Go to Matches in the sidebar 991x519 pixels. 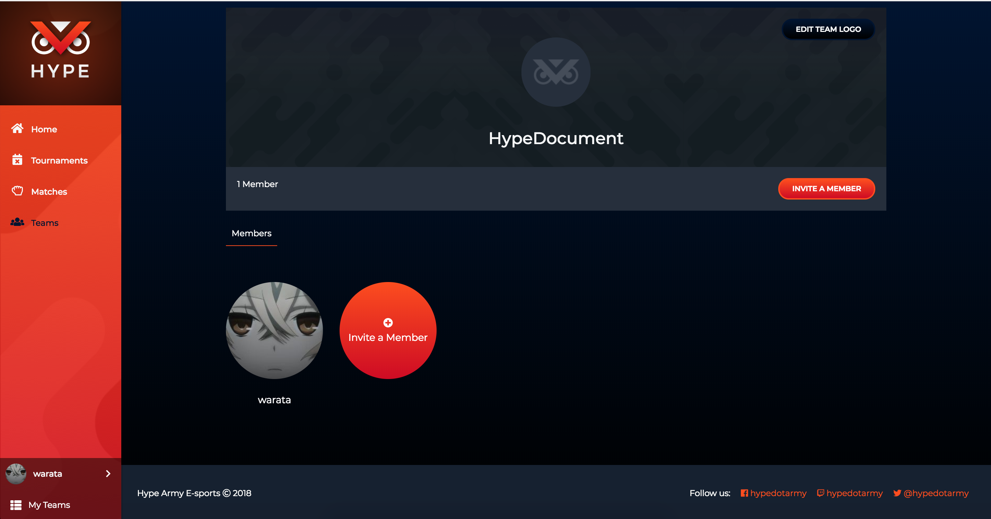point(49,192)
